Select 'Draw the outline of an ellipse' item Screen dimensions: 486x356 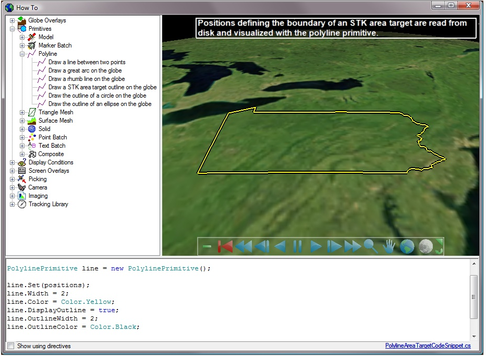[x=100, y=104]
